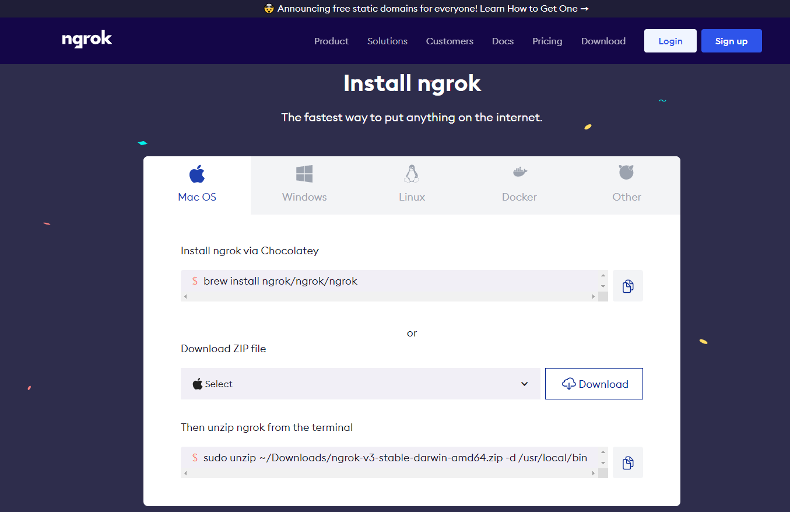
Task: Switch to the Windows installation tab
Action: coord(304,185)
